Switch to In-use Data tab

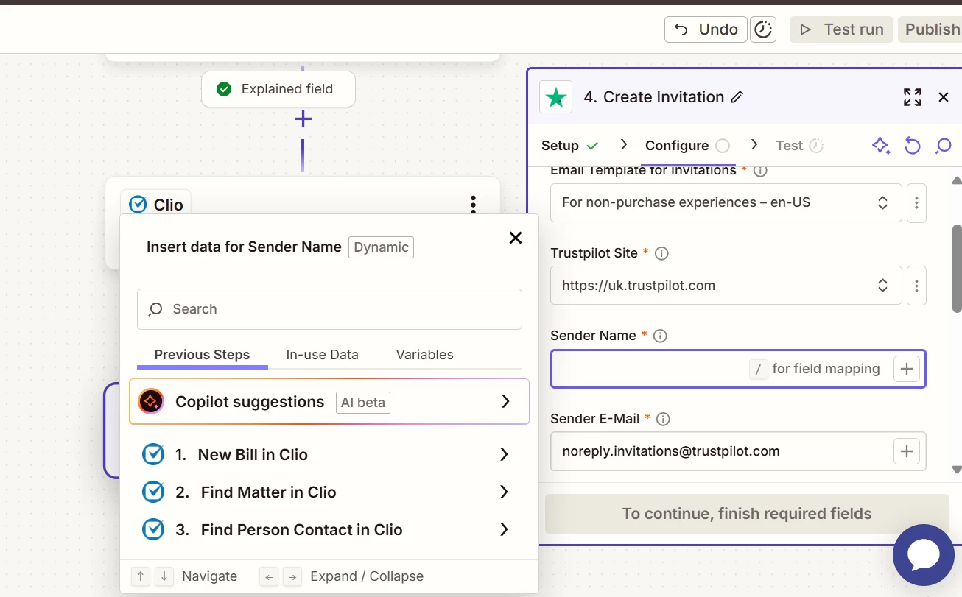[x=322, y=355]
